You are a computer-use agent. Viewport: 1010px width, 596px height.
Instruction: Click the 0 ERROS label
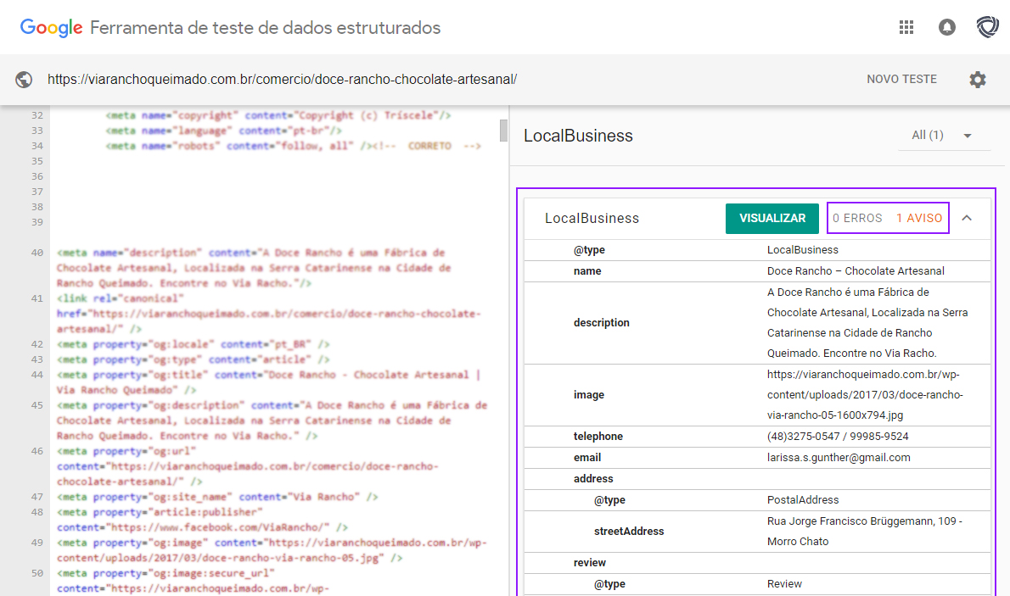pyautogui.click(x=857, y=218)
